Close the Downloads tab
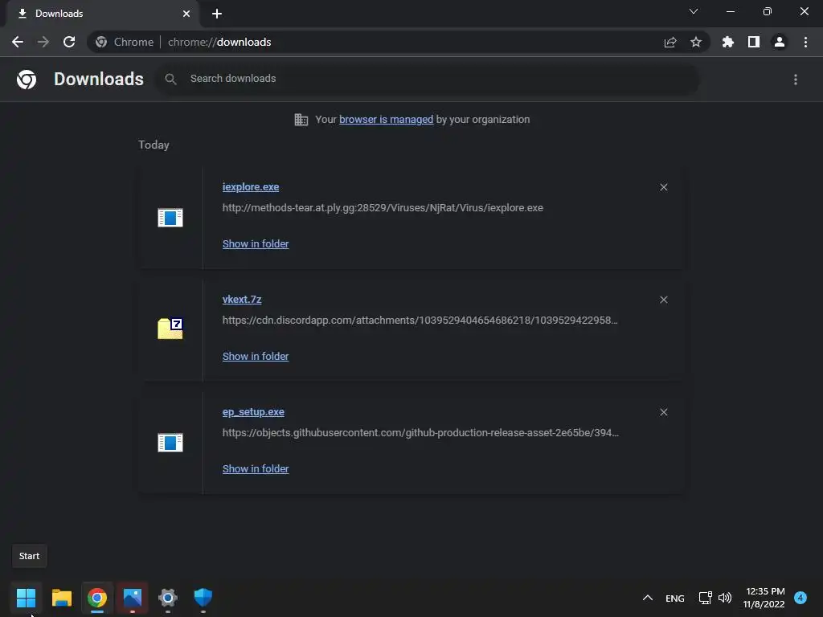Screen dimensions: 823x617 (x=186, y=14)
